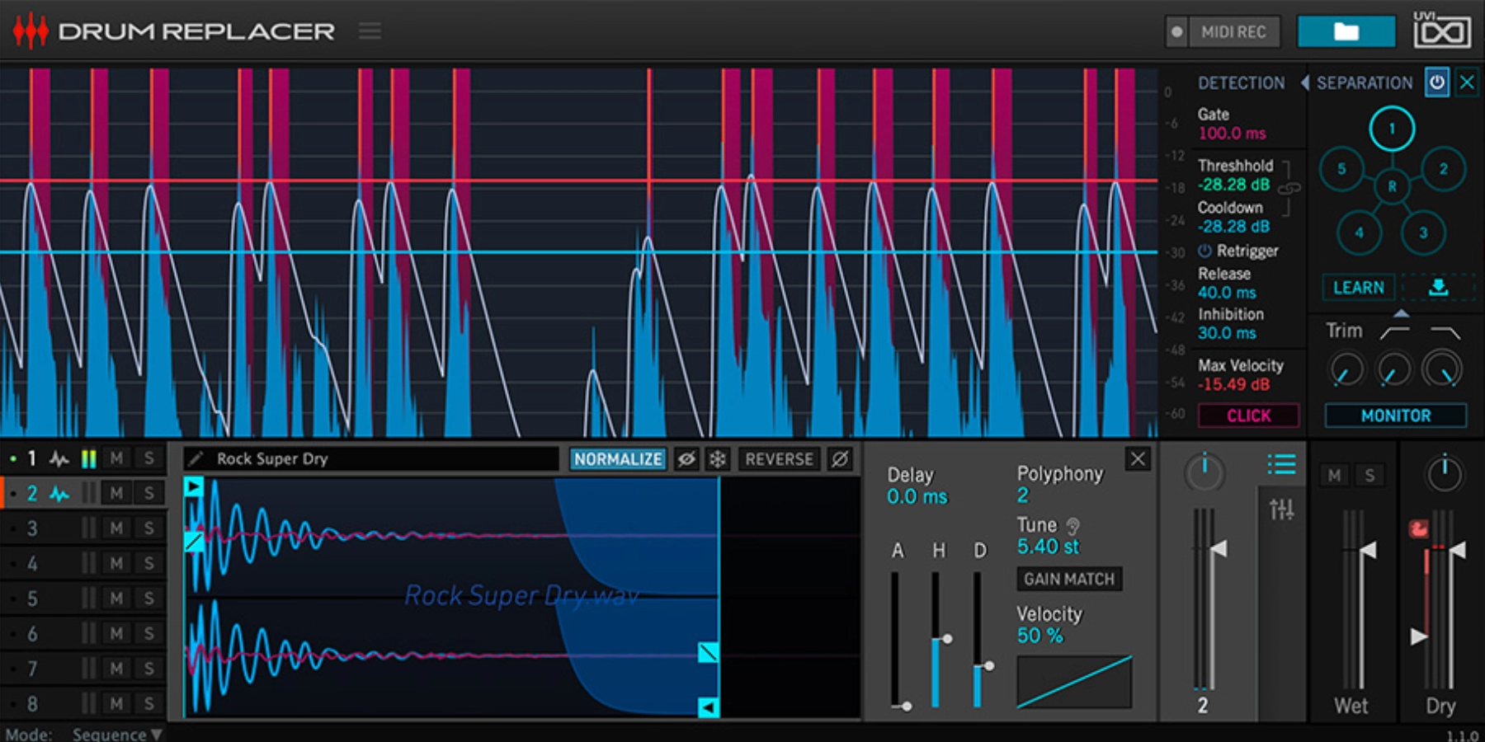Click the download icon next to Learn
The width and height of the screenshot is (1485, 742).
click(x=1438, y=287)
